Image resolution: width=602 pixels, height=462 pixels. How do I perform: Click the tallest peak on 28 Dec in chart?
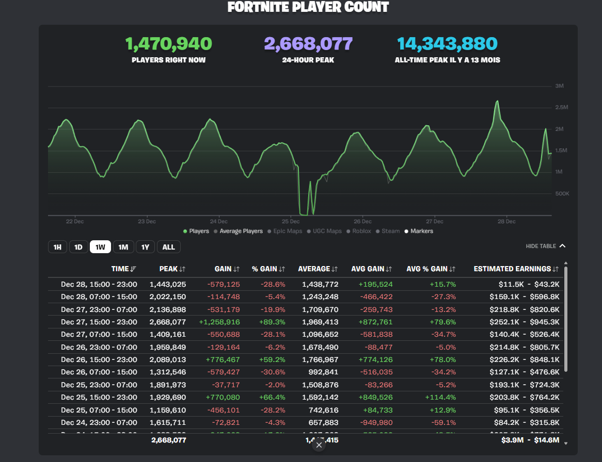pyautogui.click(x=498, y=101)
